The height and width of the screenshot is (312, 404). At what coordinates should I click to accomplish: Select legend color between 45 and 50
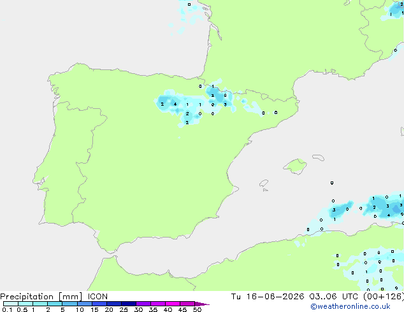coord(187,304)
